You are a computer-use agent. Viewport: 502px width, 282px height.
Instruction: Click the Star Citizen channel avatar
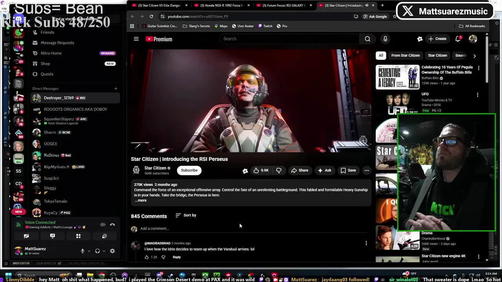pyautogui.click(x=136, y=170)
